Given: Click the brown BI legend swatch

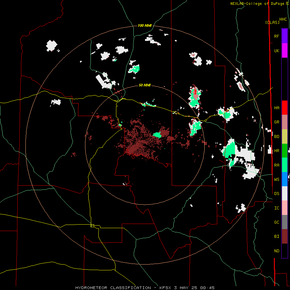Looking at the screenshot, I should click(x=285, y=237).
